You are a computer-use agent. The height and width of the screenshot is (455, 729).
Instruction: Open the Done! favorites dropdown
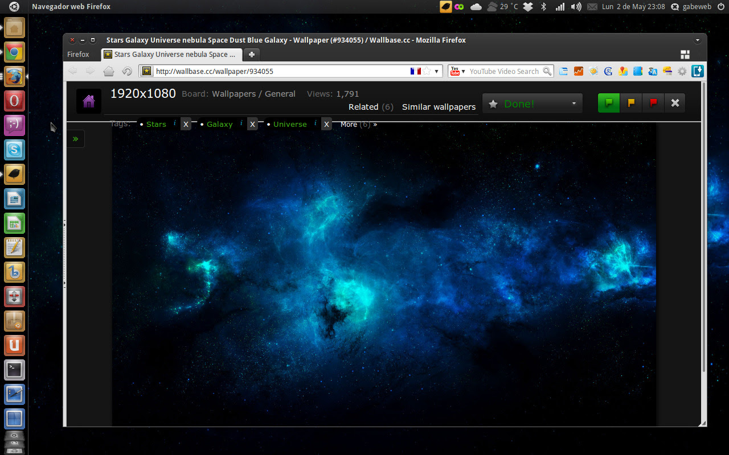pyautogui.click(x=533, y=104)
